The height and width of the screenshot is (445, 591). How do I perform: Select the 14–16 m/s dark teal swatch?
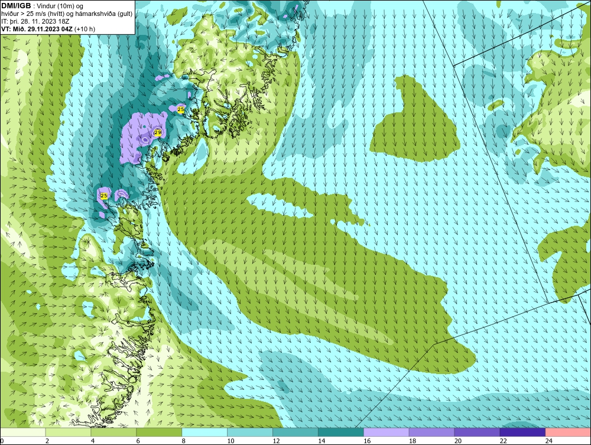pos(341,432)
